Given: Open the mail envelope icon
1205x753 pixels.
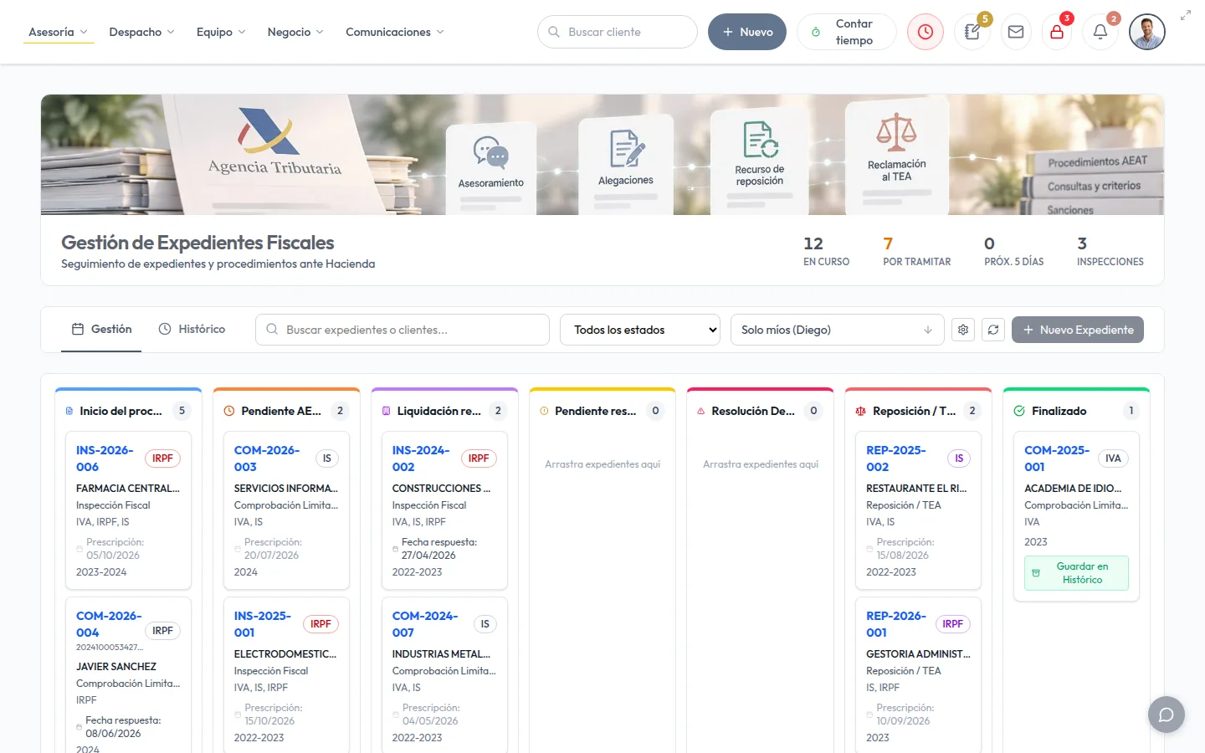Looking at the screenshot, I should (x=1016, y=32).
